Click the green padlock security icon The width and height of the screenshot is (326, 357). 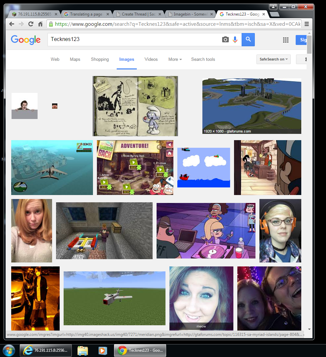click(x=51, y=24)
